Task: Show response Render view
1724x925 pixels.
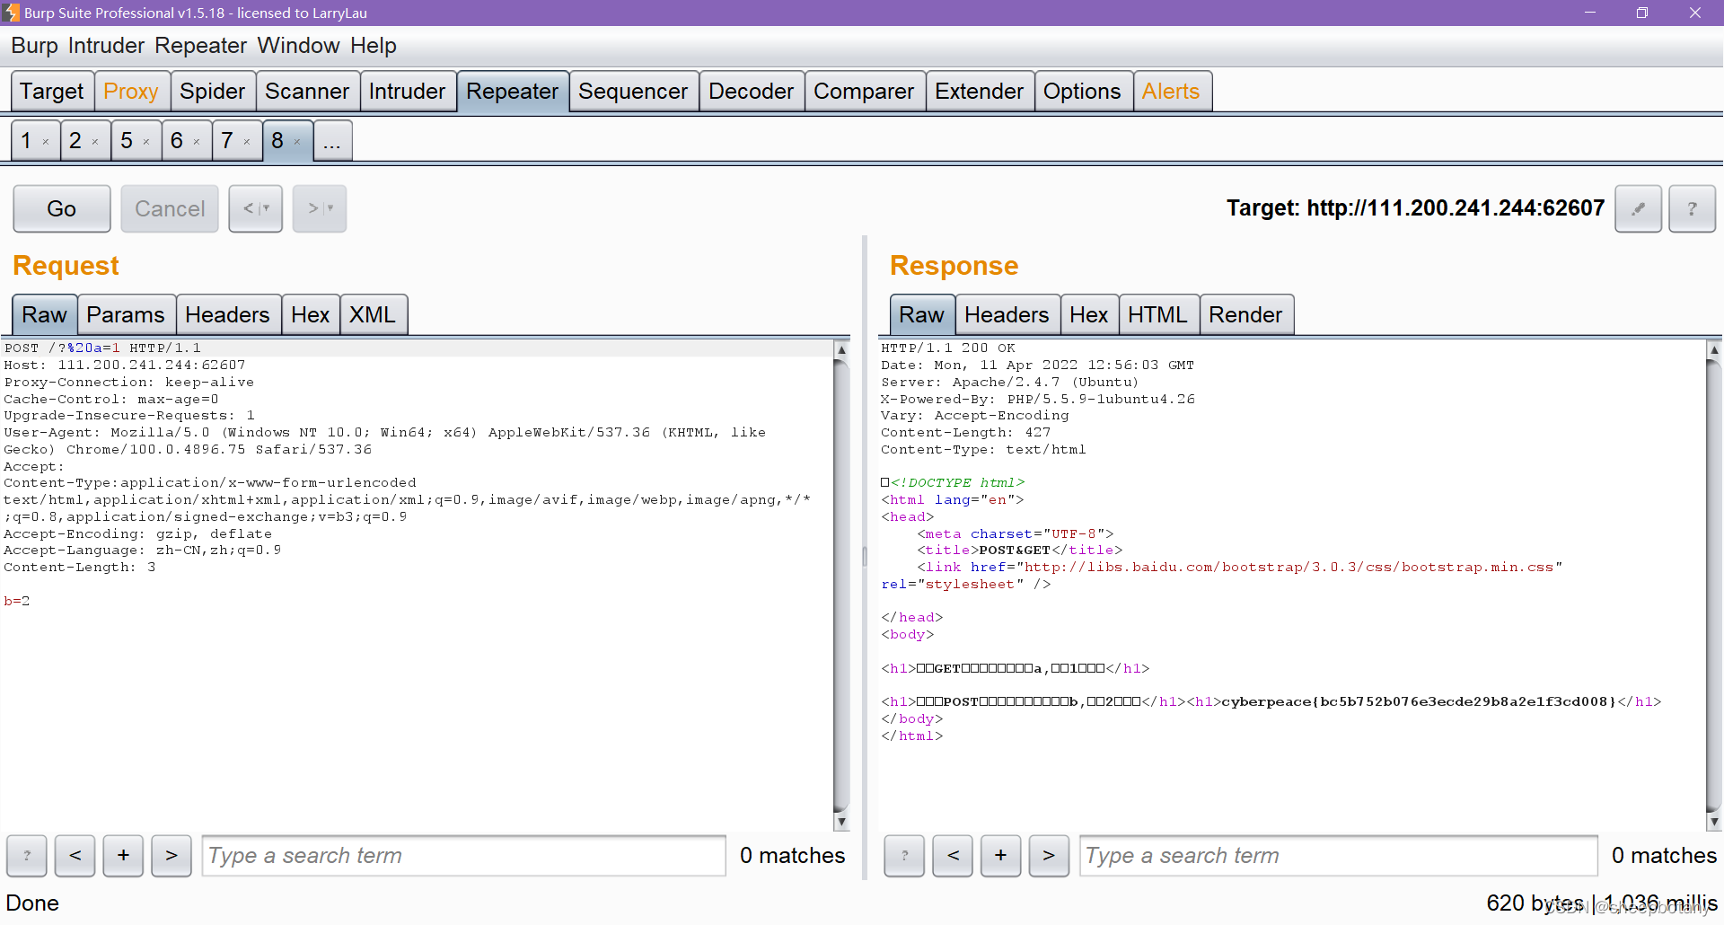Action: click(1245, 315)
